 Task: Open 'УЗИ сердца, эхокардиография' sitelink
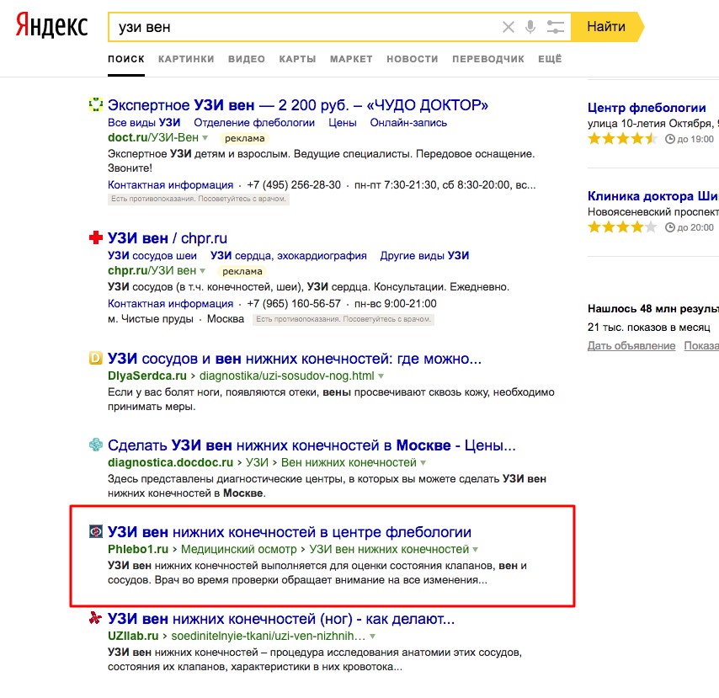pos(289,255)
